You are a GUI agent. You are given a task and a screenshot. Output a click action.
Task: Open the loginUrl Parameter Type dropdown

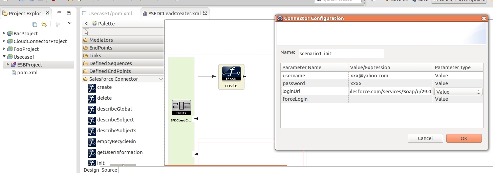(458, 92)
